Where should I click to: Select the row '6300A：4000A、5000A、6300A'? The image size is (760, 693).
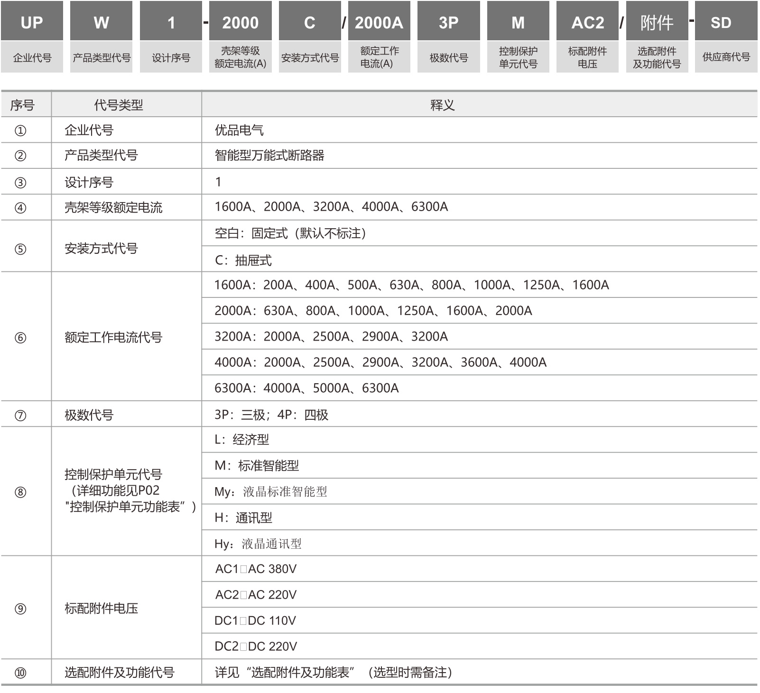pyautogui.click(x=480, y=388)
